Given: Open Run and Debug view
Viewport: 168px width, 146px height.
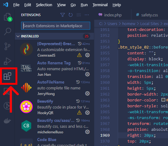Looking at the screenshot, I should point(7,61).
